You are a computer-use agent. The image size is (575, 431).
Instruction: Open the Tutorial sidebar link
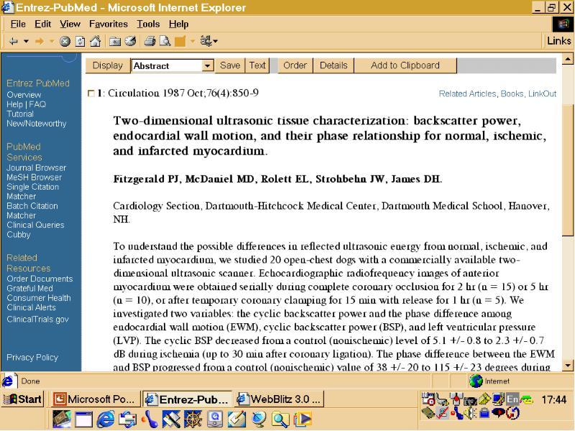pyautogui.click(x=20, y=114)
